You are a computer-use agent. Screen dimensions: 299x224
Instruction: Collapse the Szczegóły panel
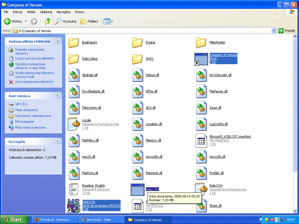[x=58, y=141]
